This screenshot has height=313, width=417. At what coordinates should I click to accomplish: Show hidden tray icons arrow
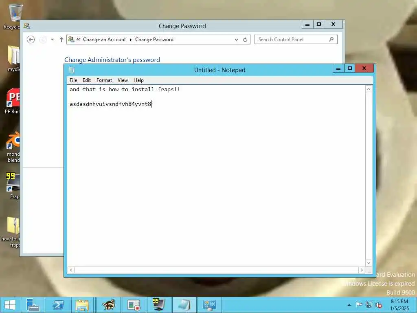coord(349,305)
